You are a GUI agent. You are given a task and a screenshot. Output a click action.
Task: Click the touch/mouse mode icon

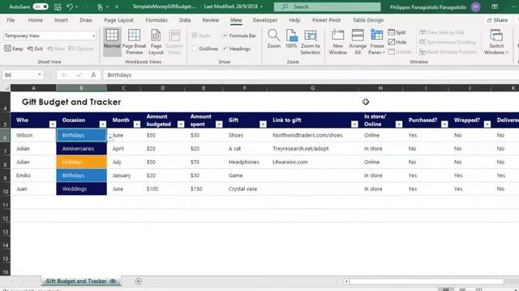[x=100, y=6]
